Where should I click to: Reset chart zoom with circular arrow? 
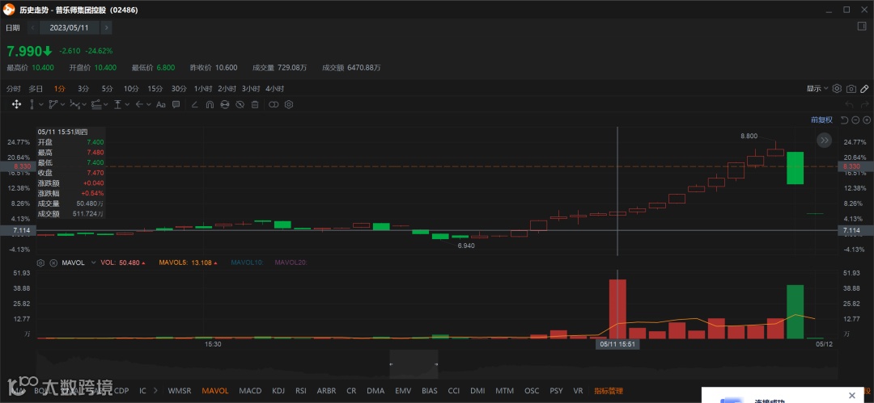pyautogui.click(x=844, y=120)
